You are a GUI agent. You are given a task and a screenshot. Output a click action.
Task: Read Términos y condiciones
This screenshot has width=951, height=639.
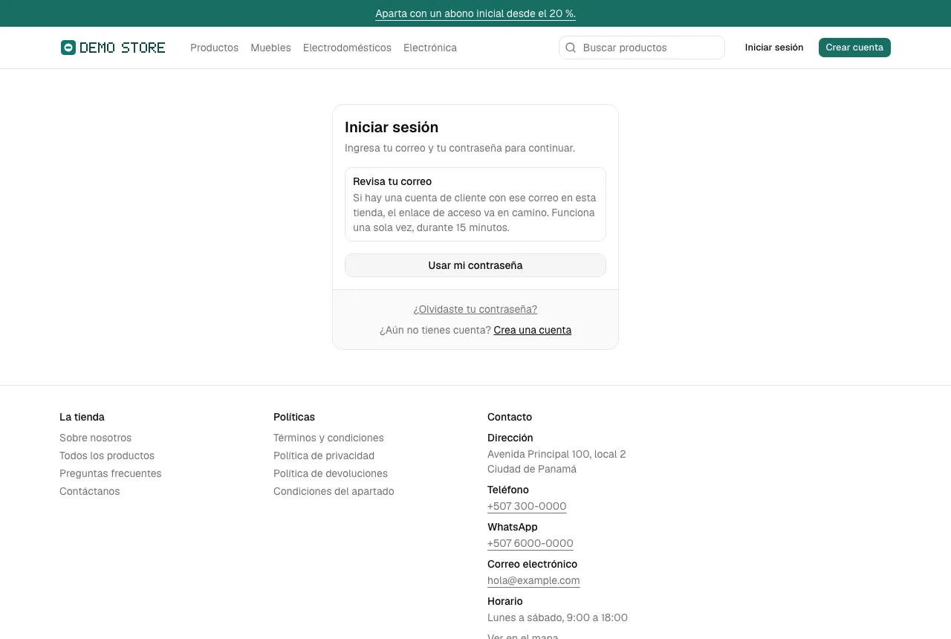coord(328,438)
